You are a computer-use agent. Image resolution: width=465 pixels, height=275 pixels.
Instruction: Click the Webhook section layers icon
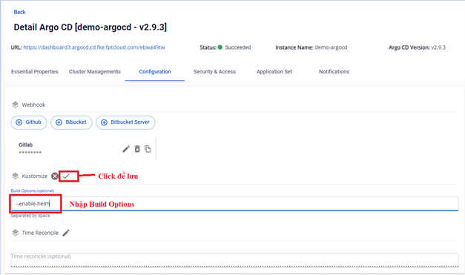click(15, 105)
